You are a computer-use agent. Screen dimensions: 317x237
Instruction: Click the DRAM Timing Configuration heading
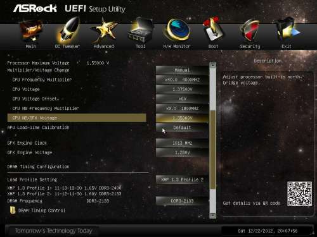pos(38,167)
